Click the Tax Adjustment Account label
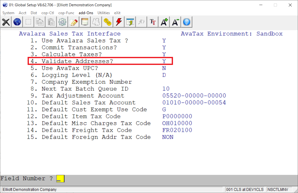 pyautogui.click(x=83, y=96)
